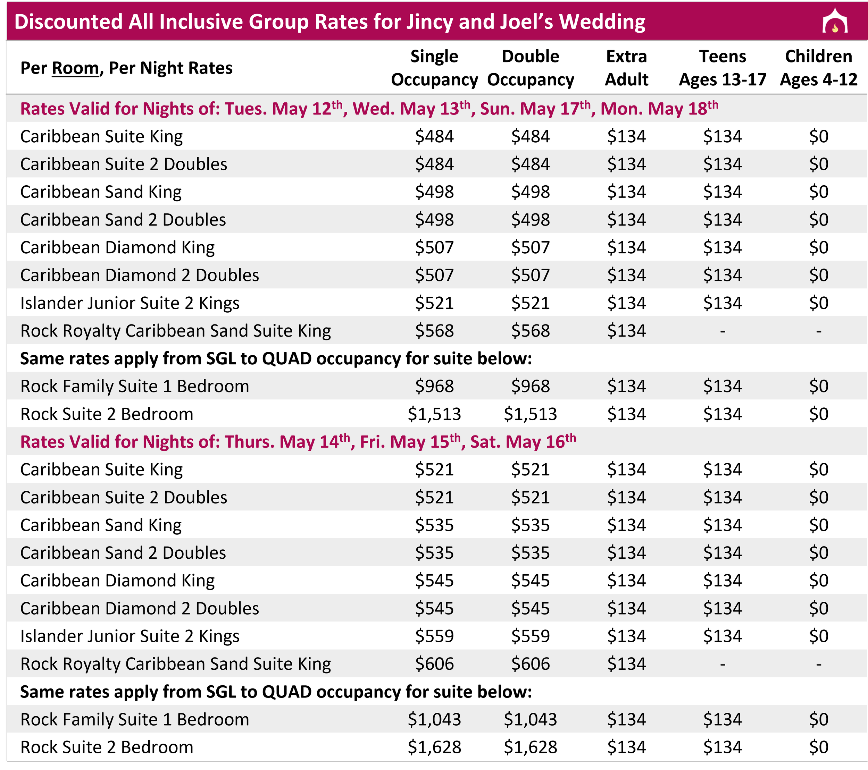Viewport: 868px width, 770px height.
Task: Select the Single Occupancy column header
Action: 434,68
